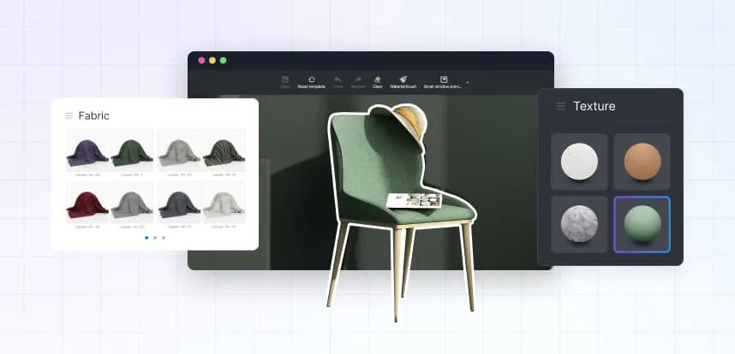Open the Fabric panel hamburger menu
Screen dimensions: 735x354
point(69,115)
